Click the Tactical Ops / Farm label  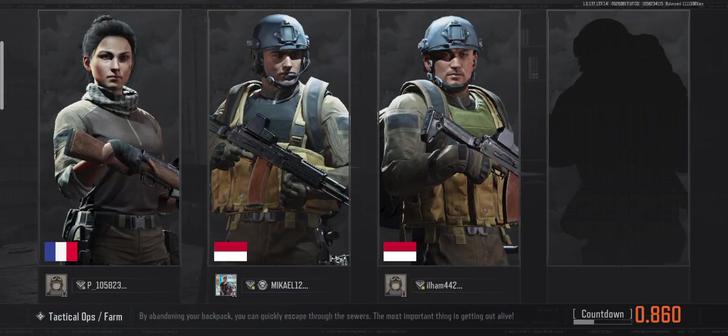(x=85, y=316)
